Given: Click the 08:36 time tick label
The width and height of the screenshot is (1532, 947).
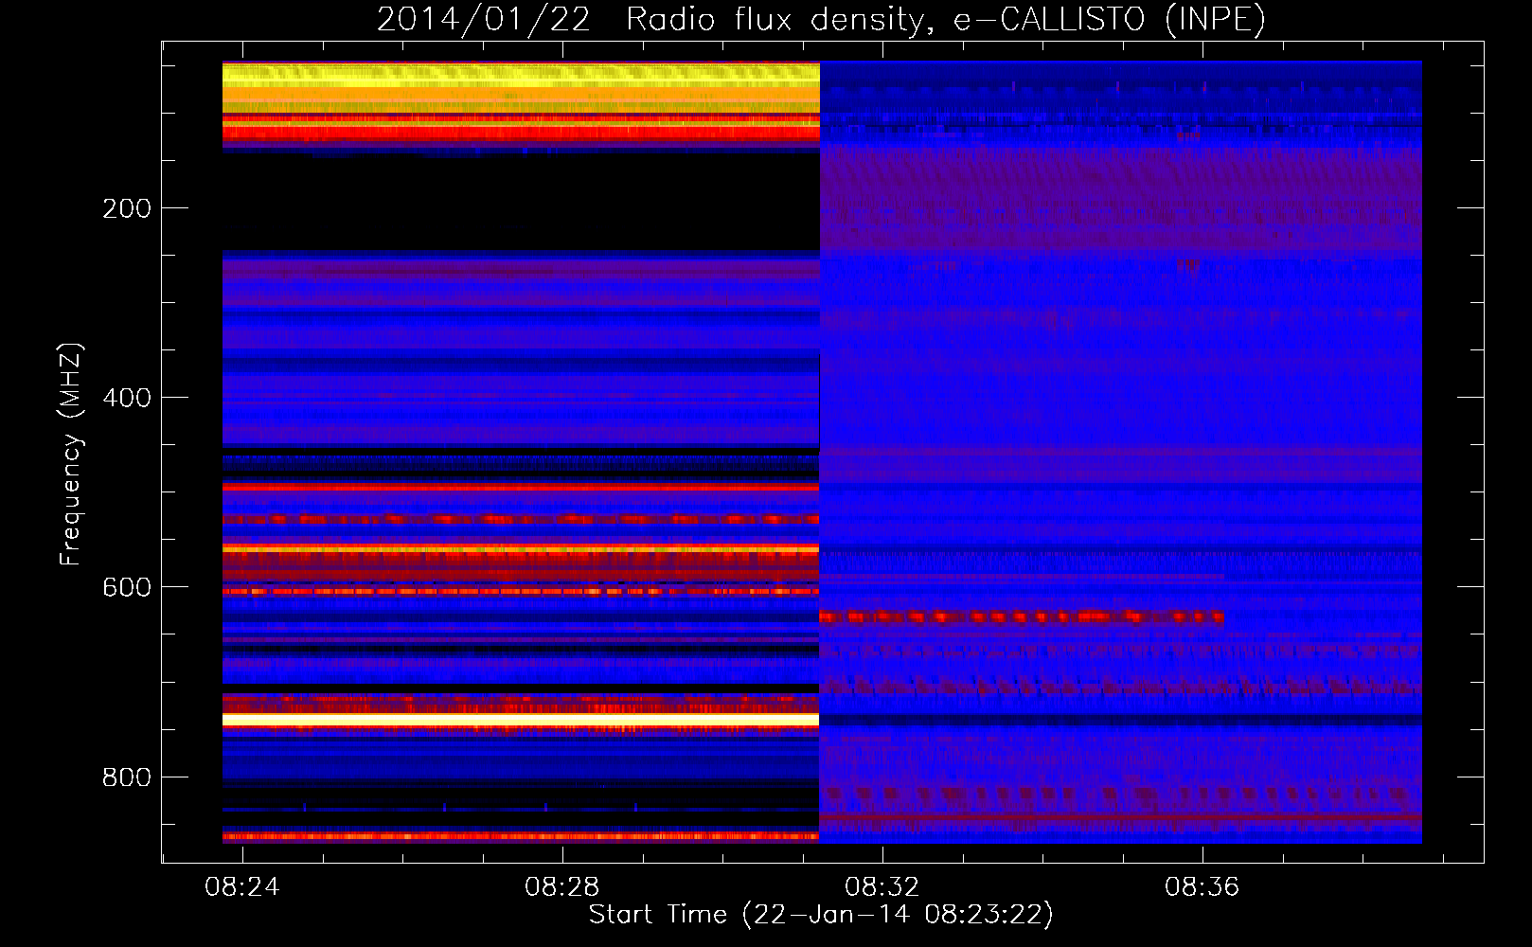Looking at the screenshot, I should click(x=1202, y=887).
